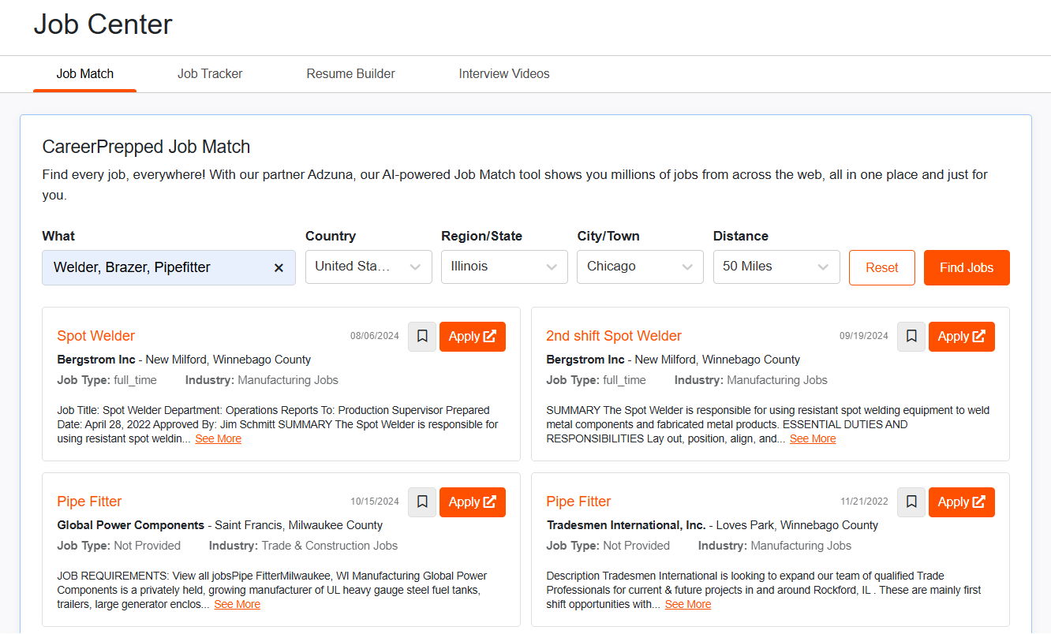Apply to the Spot Welder job
Screen dimensions: 1051x634
coord(472,337)
